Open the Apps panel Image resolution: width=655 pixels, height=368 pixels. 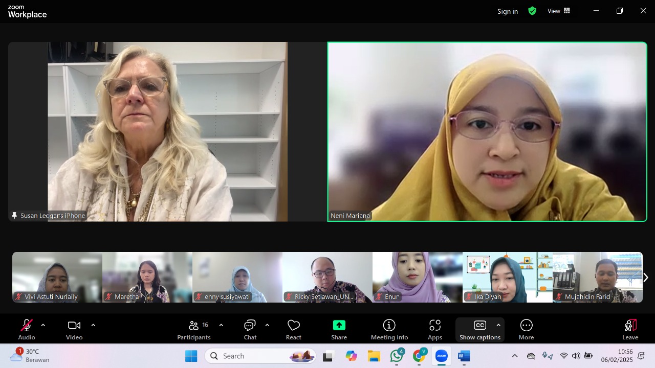pyautogui.click(x=434, y=330)
